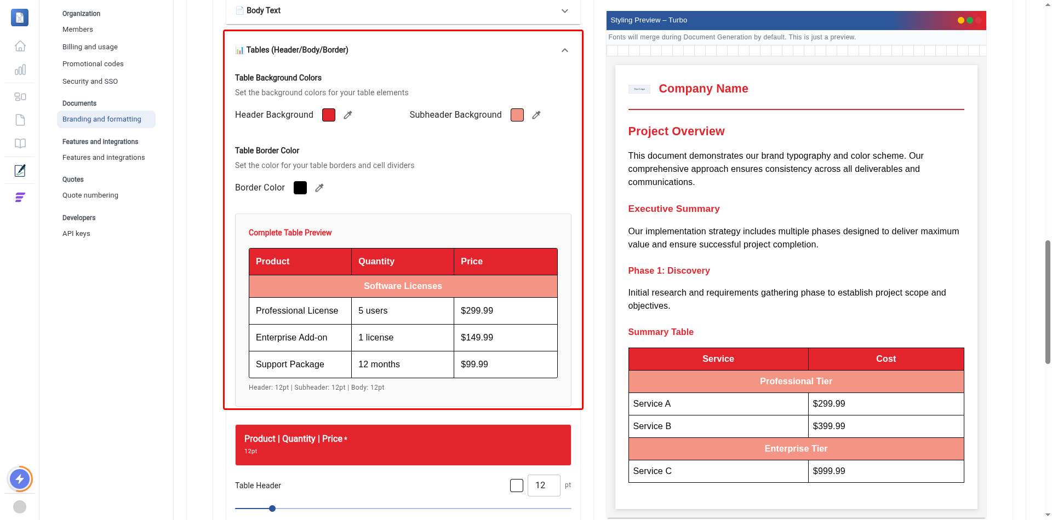Toggle the Table Header checkbox
1052x520 pixels.
[x=517, y=486]
